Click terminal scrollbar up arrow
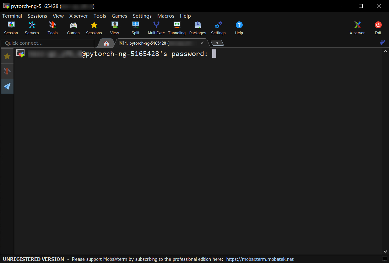The height and width of the screenshot is (263, 389). (386, 52)
